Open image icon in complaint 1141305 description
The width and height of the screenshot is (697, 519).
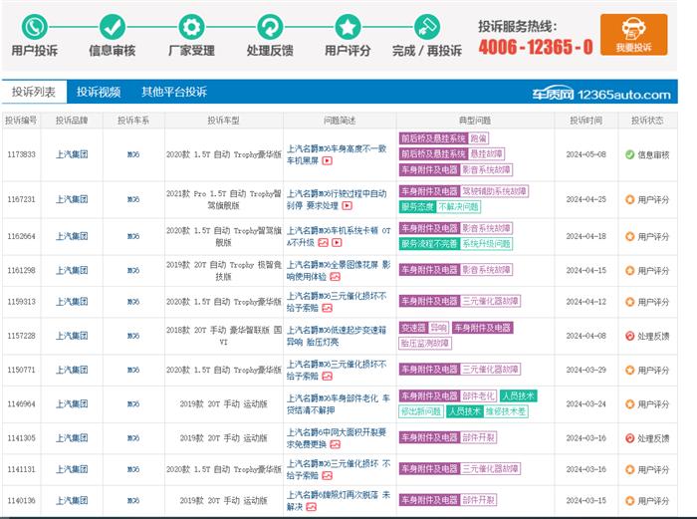pyautogui.click(x=336, y=444)
